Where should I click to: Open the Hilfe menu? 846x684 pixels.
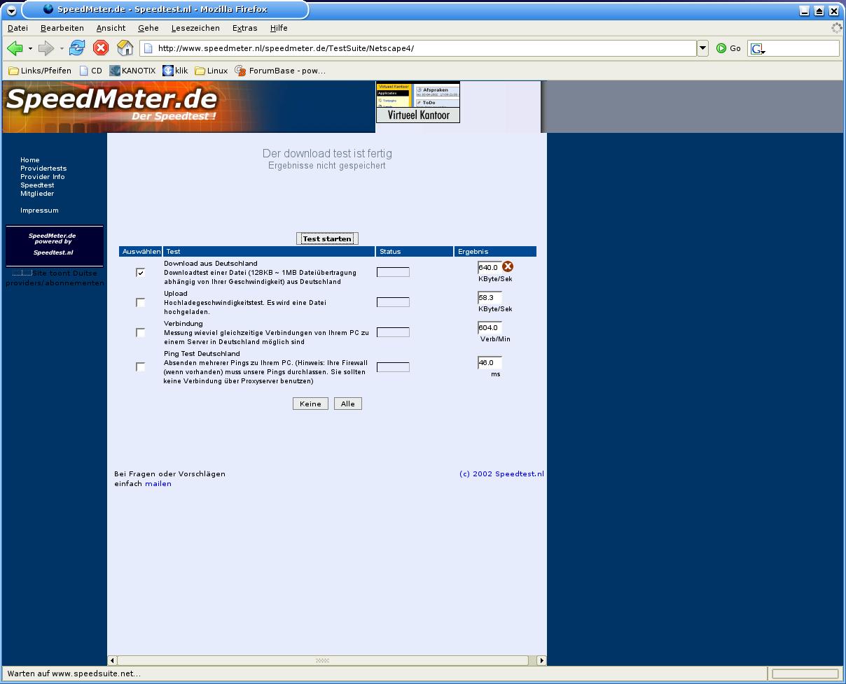[279, 28]
